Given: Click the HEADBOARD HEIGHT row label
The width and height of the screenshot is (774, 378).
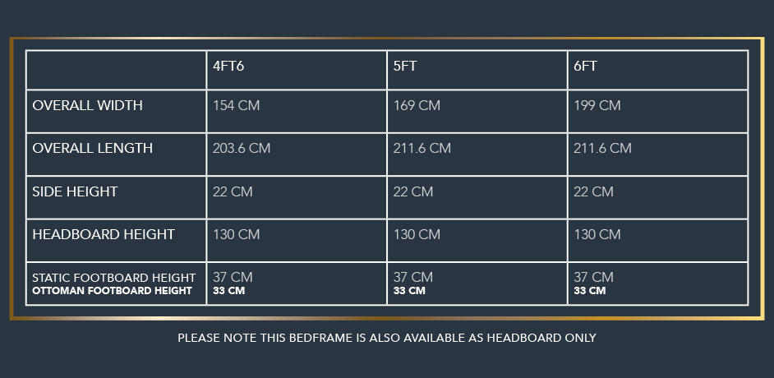Looking at the screenshot, I should click(x=104, y=234).
